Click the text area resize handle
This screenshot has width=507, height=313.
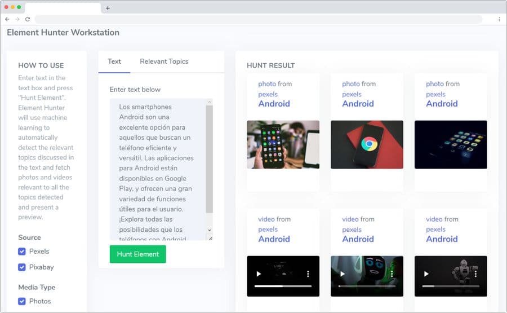point(211,238)
